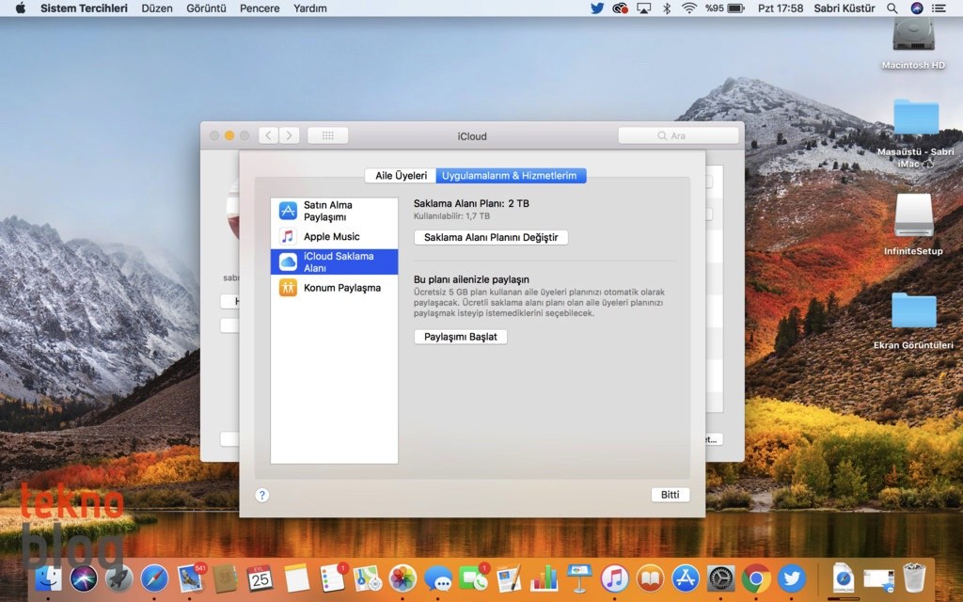Open the Trash in the Dock
This screenshot has height=602, width=963.
[x=914, y=578]
